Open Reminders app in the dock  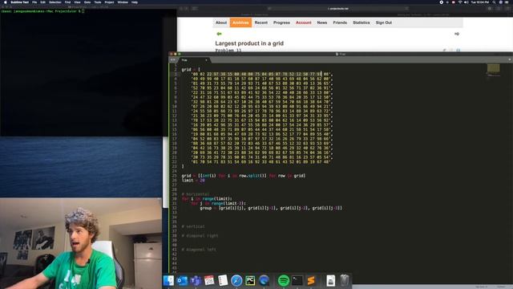[223, 280]
